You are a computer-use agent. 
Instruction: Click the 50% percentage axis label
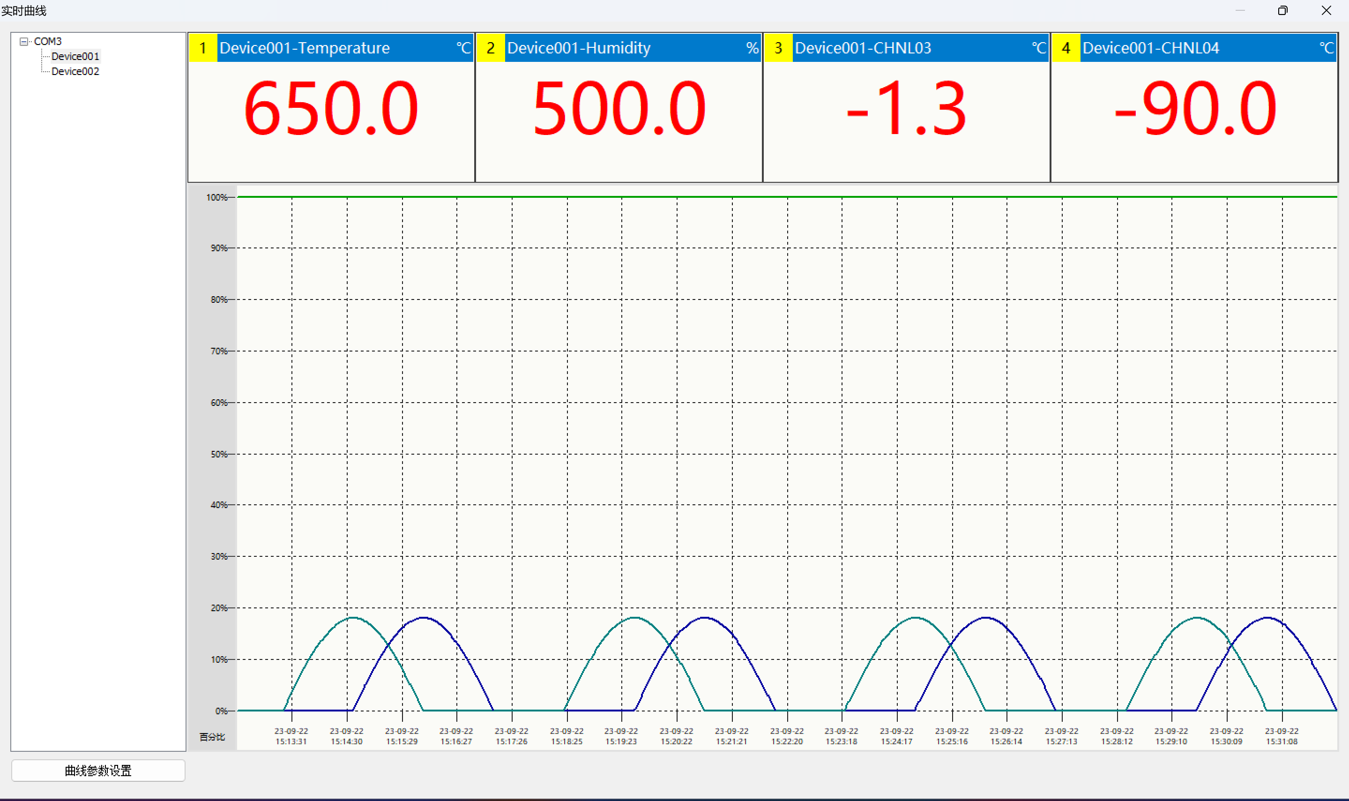pyautogui.click(x=218, y=455)
